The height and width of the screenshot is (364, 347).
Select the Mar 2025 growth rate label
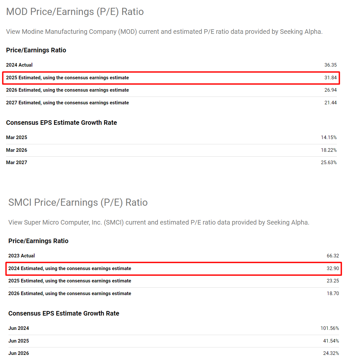[17, 137]
